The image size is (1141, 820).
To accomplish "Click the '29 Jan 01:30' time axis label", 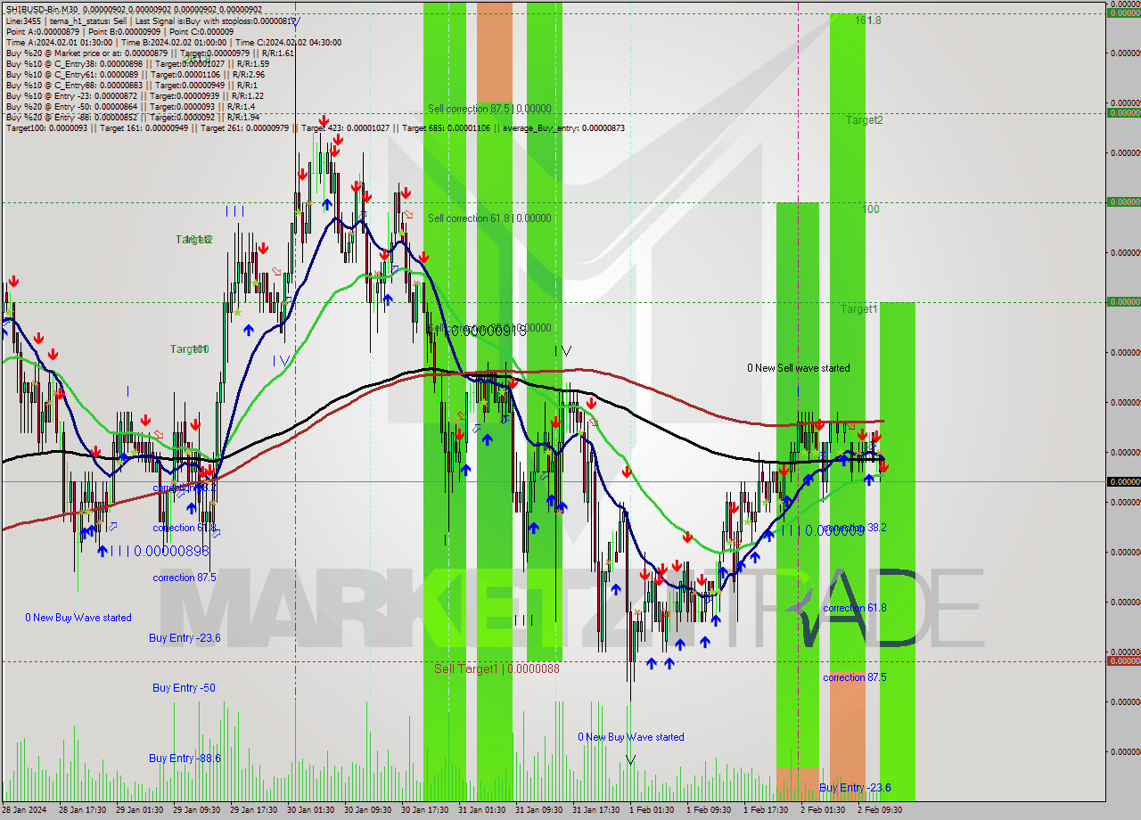I will click(x=140, y=810).
